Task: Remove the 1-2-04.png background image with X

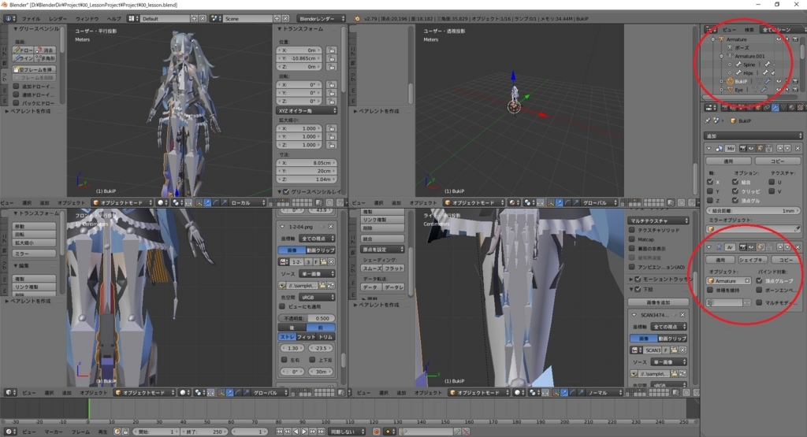Action: [330, 226]
